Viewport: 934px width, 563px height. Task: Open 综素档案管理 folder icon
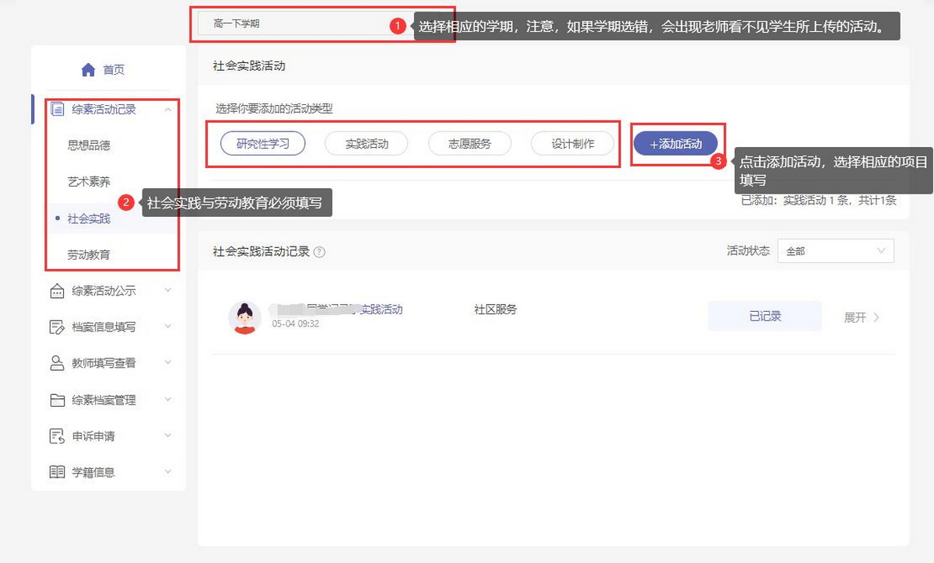[x=56, y=400]
